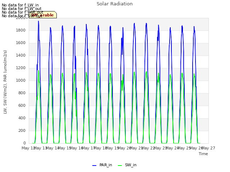Click the 1400 y-axis tick label
Image resolution: width=230 pixels, height=172 pixels.
21,55
